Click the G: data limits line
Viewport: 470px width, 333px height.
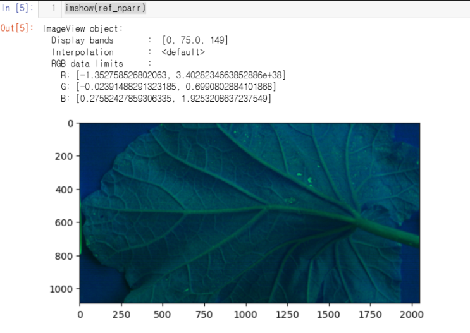tap(168, 87)
